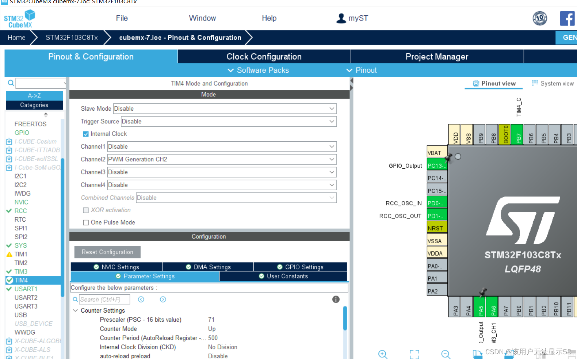Click the category search input box
The image size is (577, 359).
click(x=41, y=83)
